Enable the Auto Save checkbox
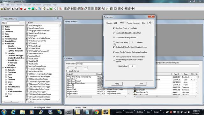Viewport: 204px width, 115px height. [114, 42]
